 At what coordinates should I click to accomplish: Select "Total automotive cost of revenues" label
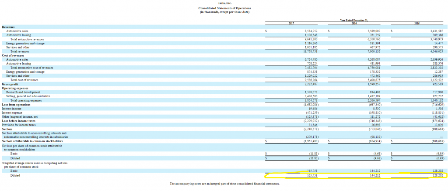point(31,68)
